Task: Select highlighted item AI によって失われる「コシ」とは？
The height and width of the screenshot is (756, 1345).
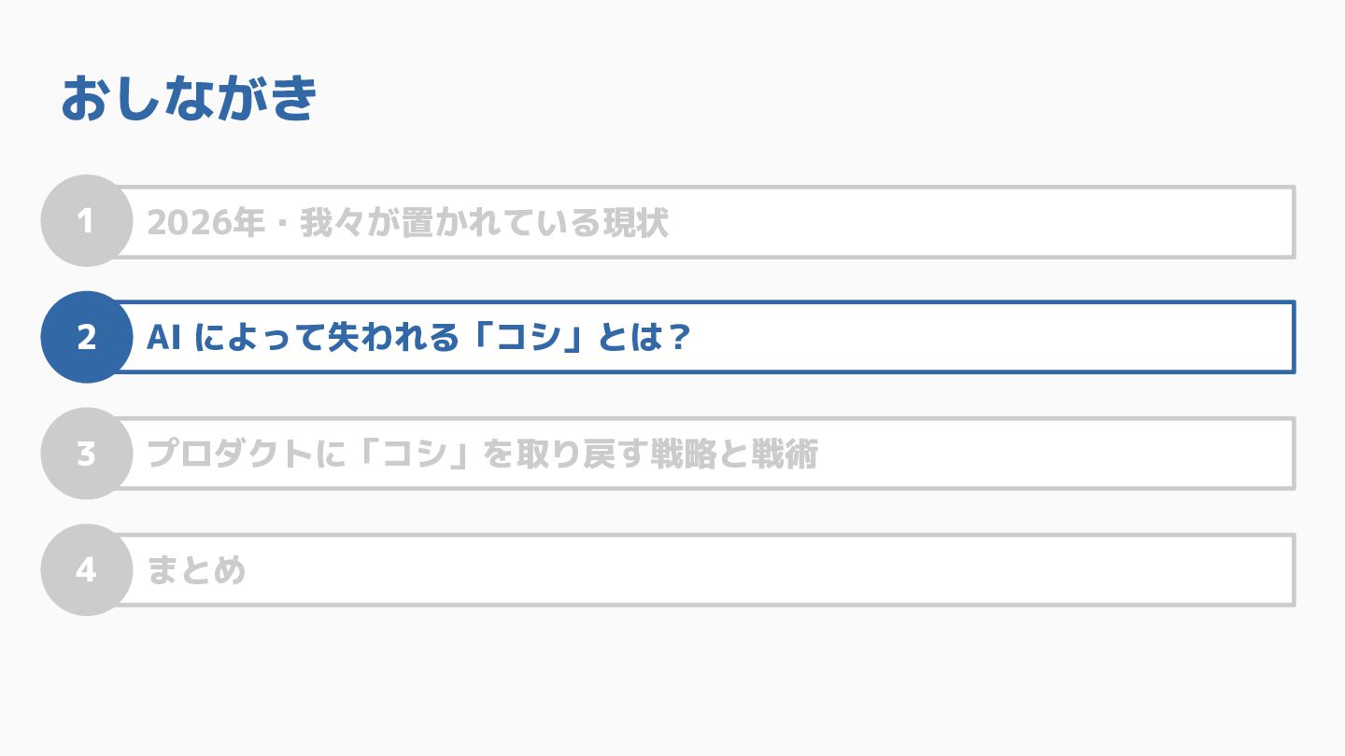Action: [418, 338]
